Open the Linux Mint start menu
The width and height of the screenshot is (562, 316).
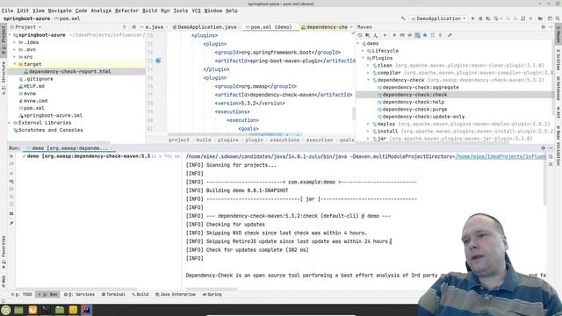pyautogui.click(x=5, y=310)
